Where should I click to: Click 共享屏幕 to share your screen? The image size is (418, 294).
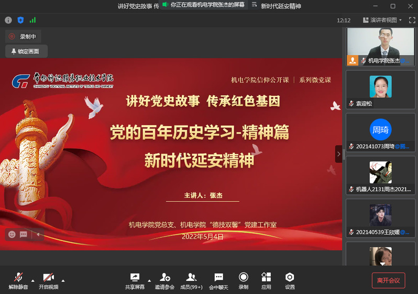(135, 280)
